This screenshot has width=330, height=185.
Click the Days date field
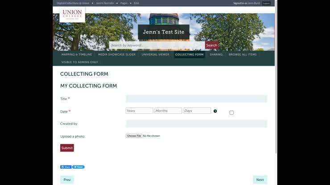[x=197, y=111]
